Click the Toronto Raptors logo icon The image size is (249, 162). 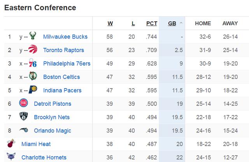(33, 49)
